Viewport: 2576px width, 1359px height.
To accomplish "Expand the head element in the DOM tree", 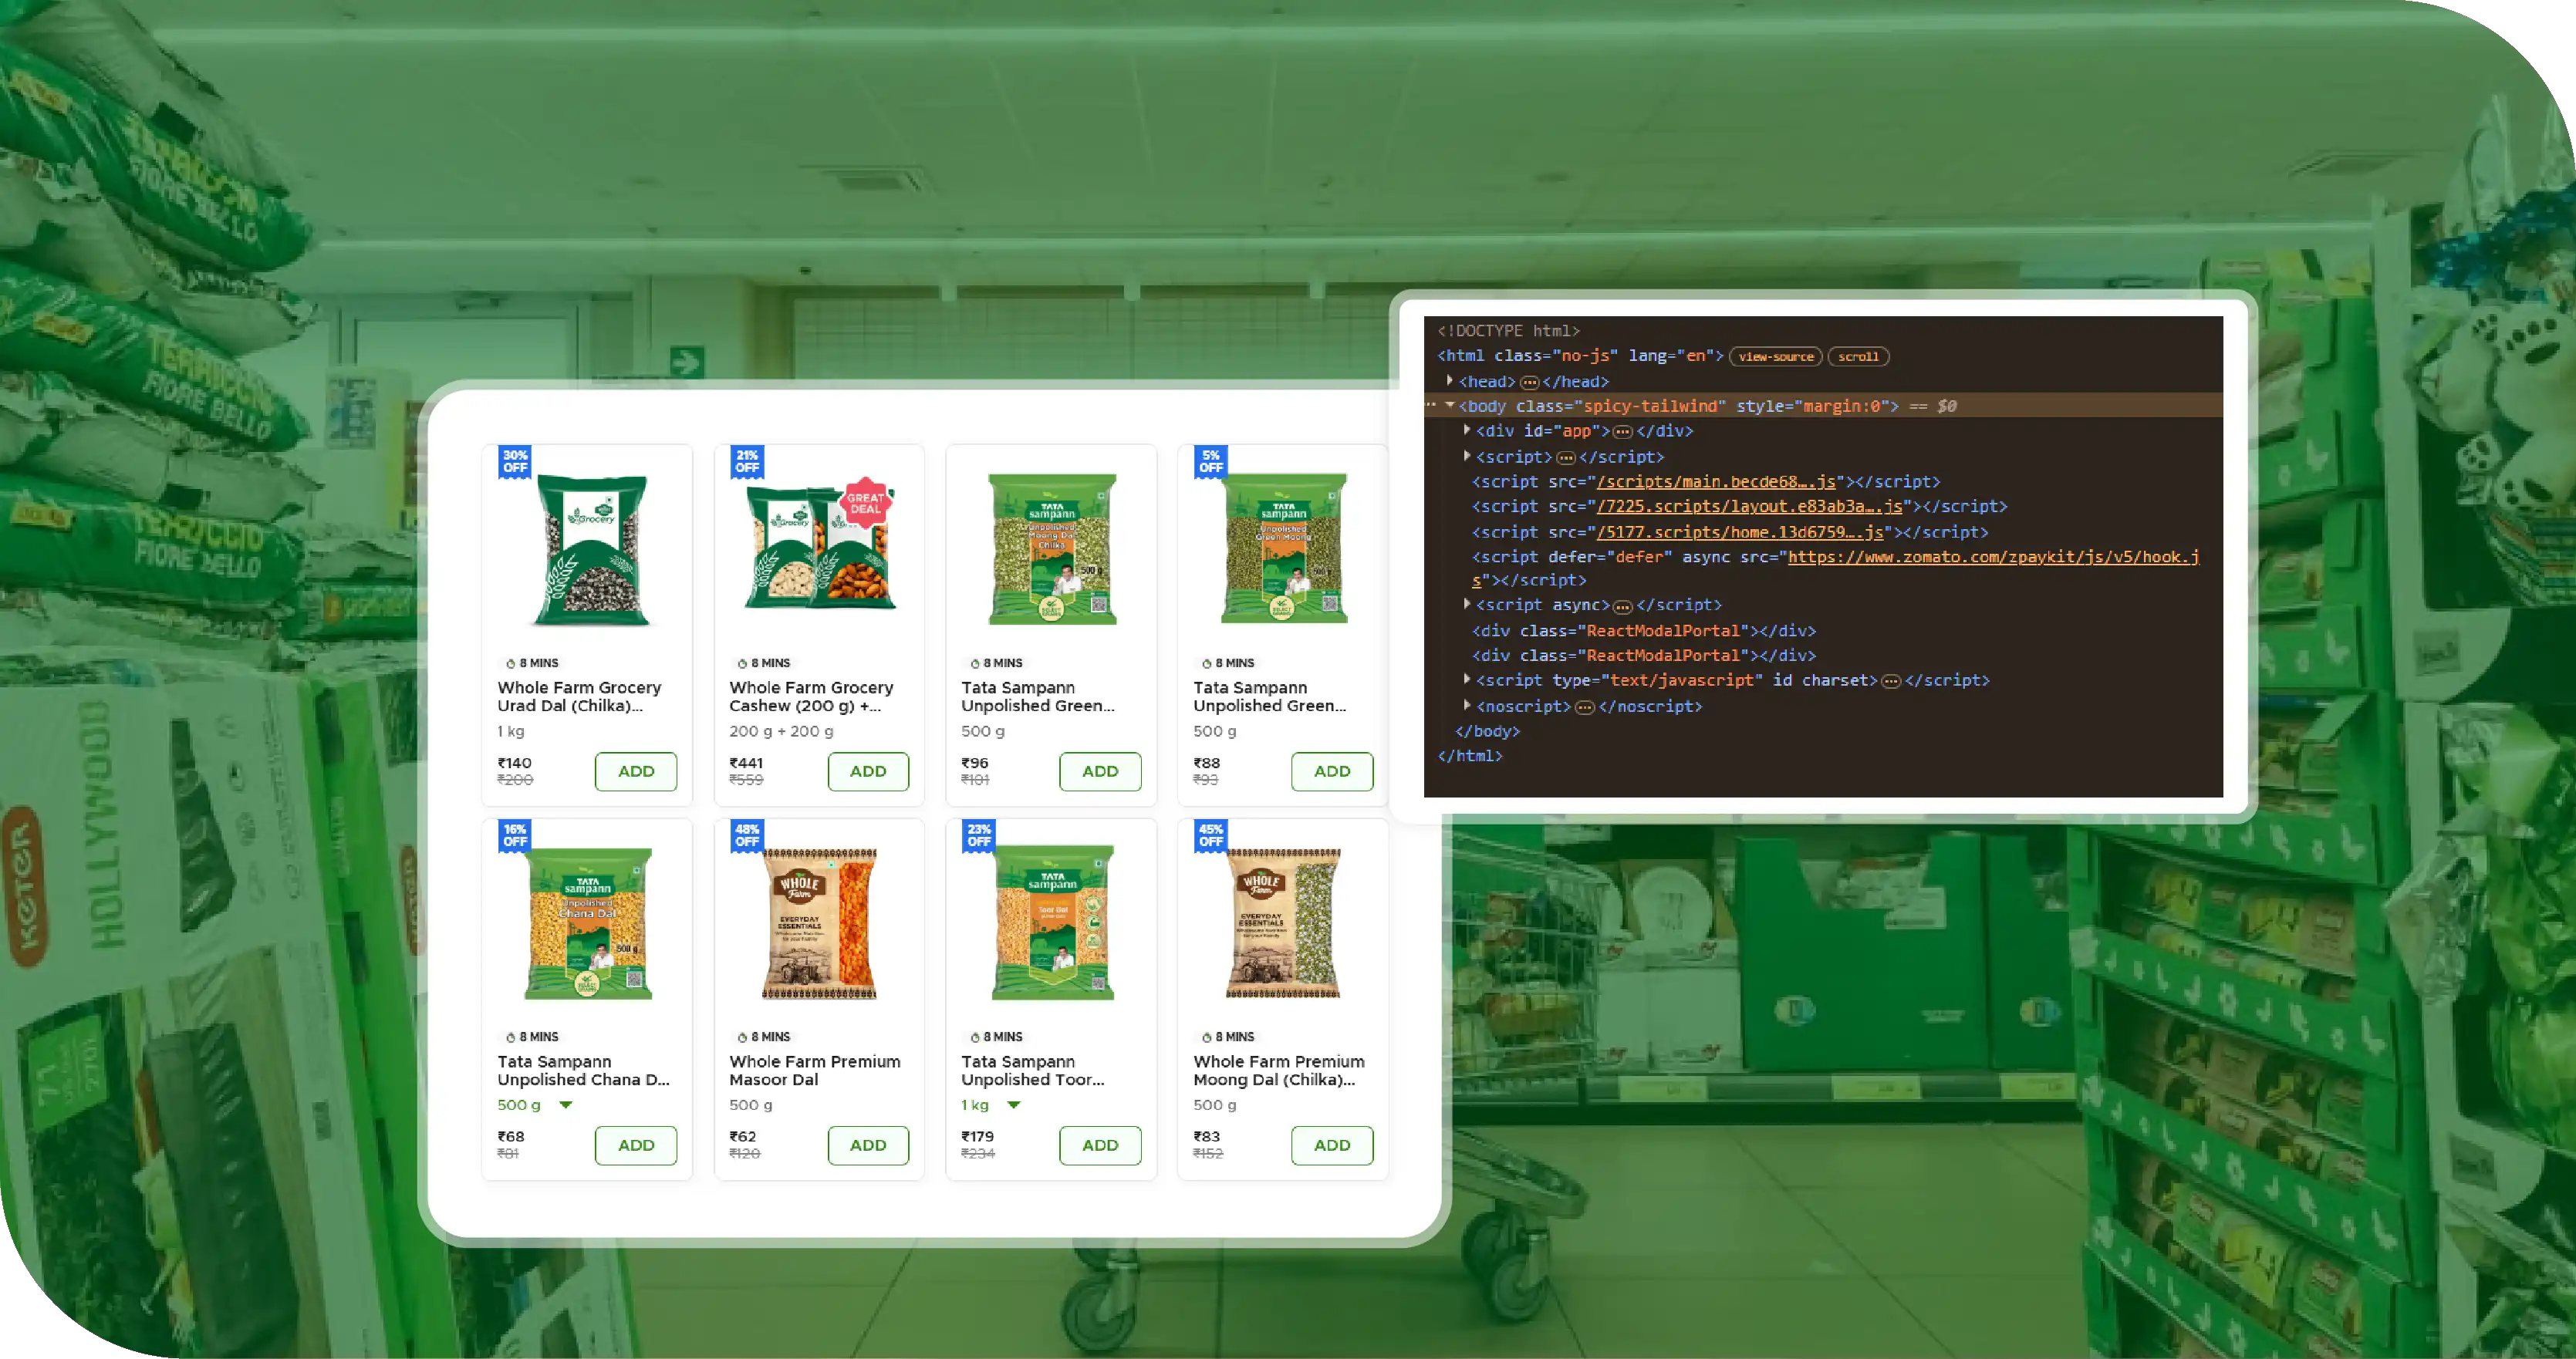I will (x=1449, y=381).
